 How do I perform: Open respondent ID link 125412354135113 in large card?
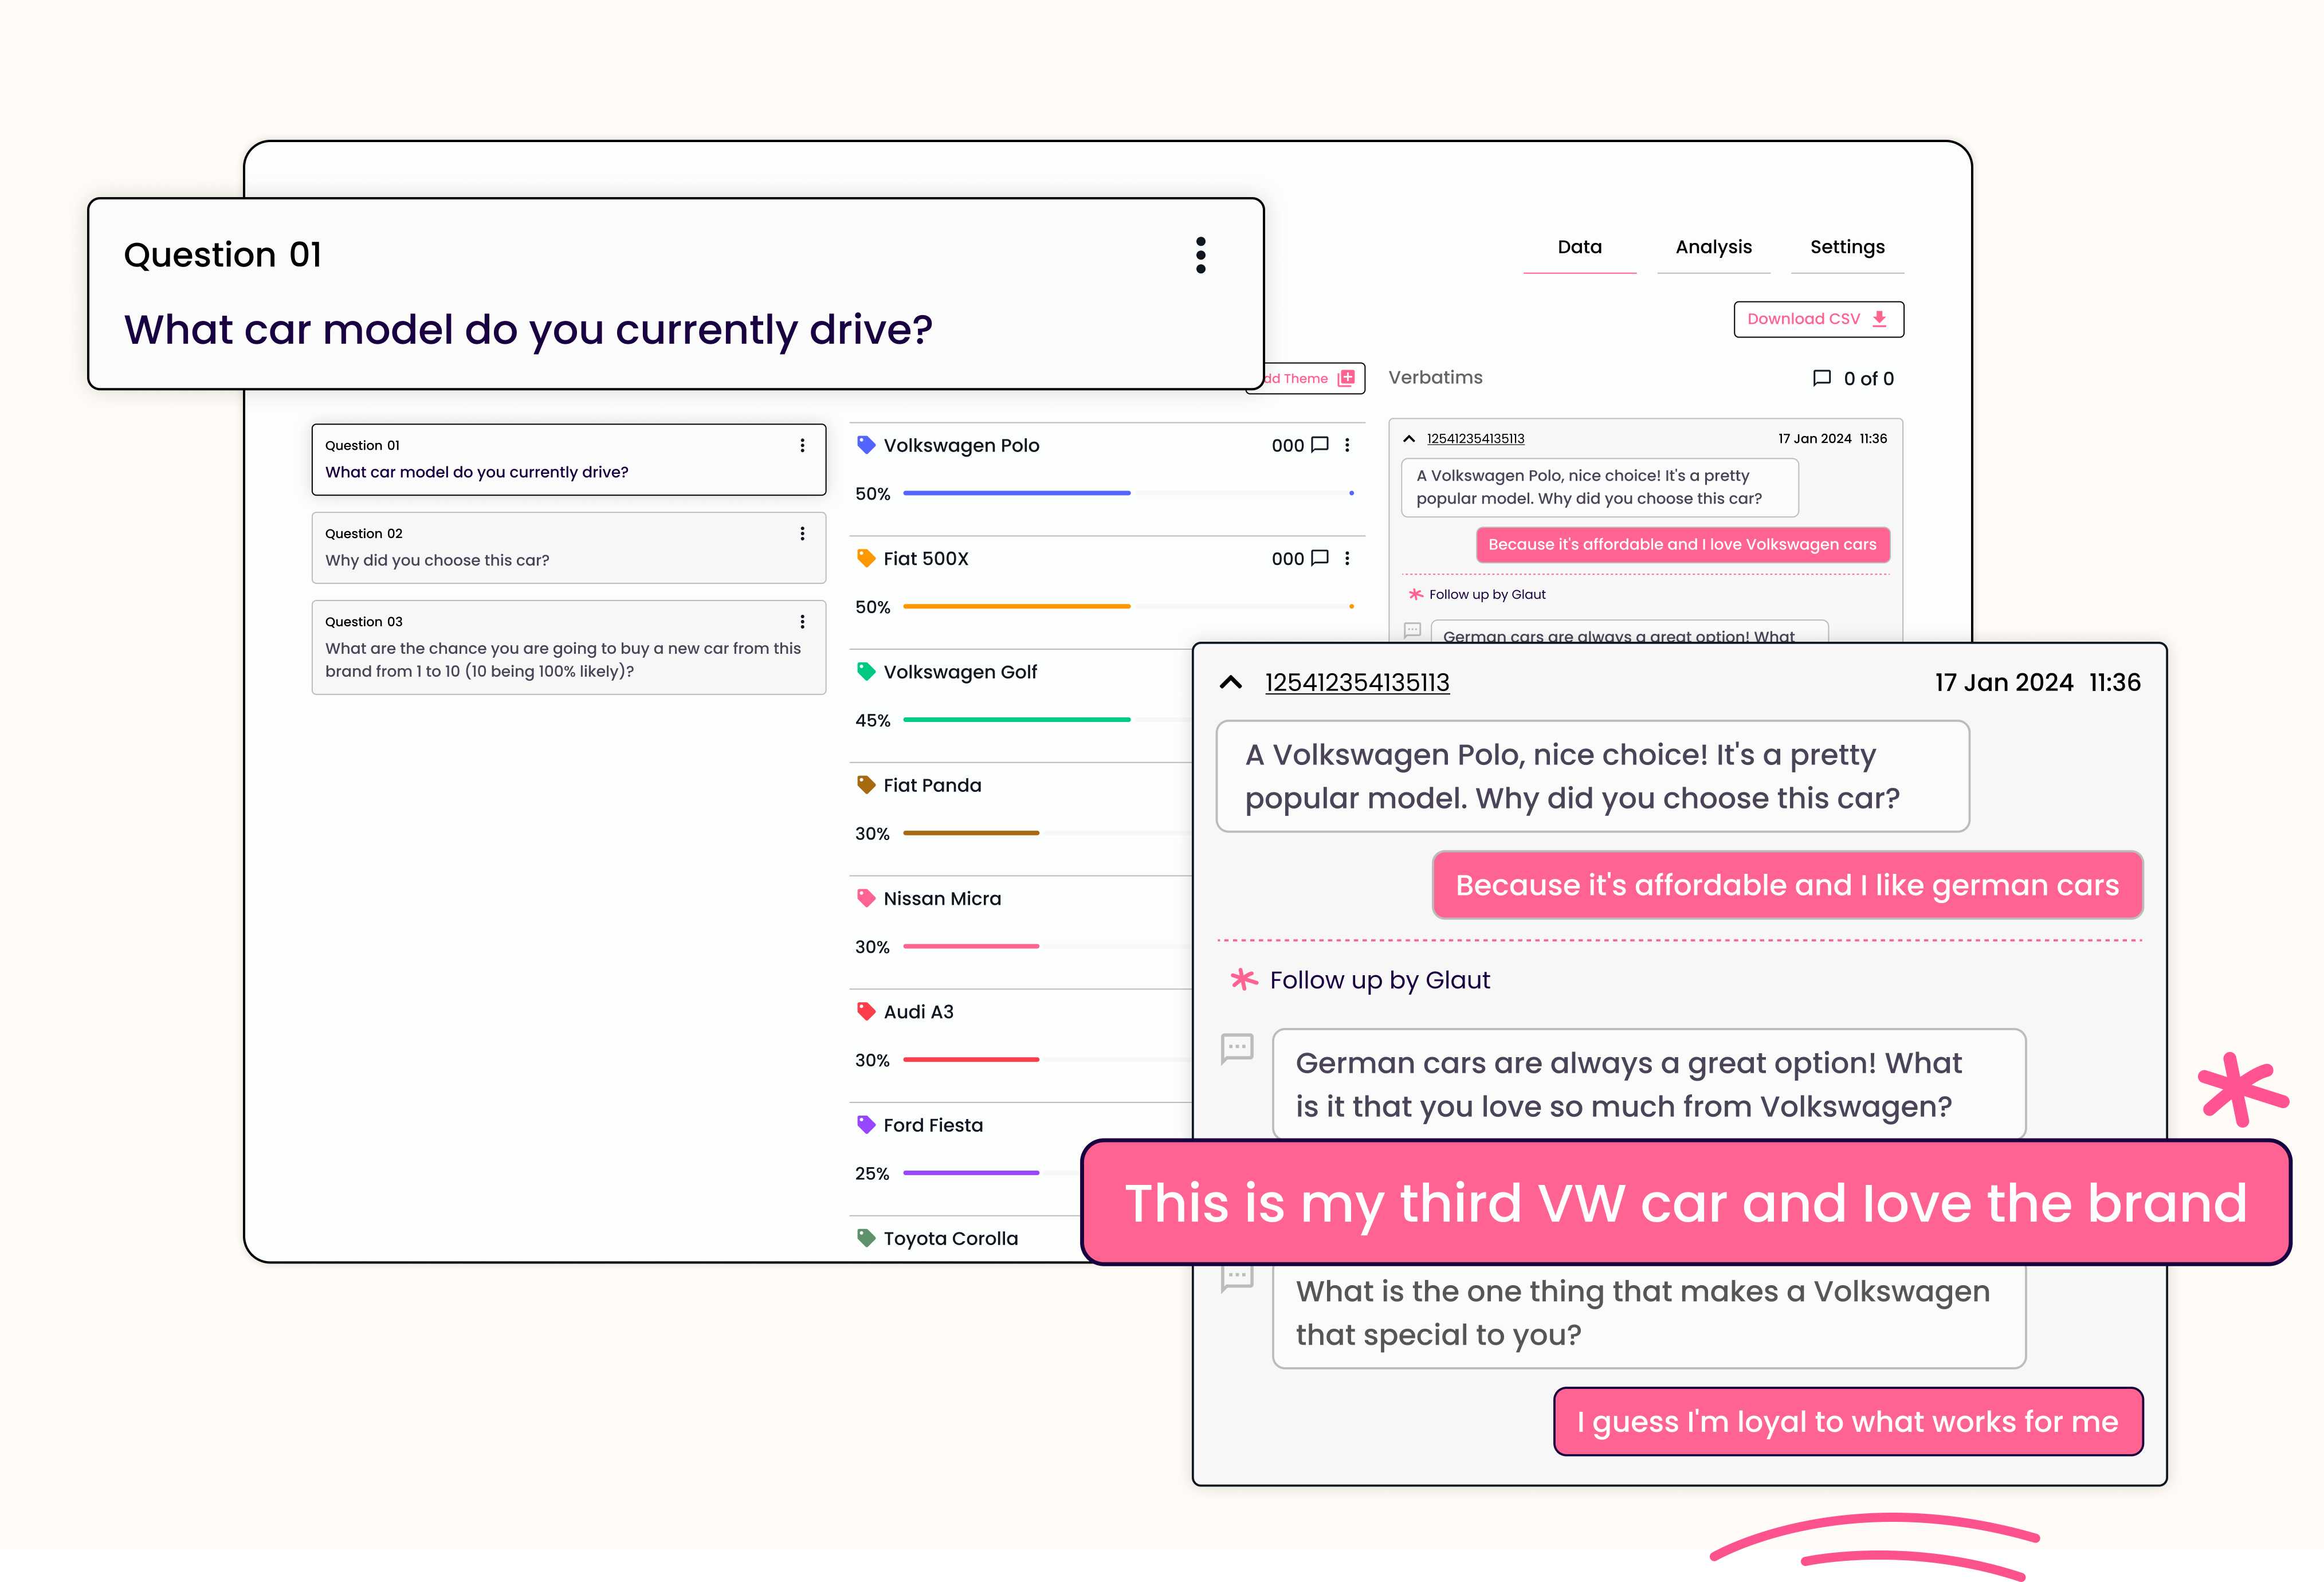(x=1357, y=682)
